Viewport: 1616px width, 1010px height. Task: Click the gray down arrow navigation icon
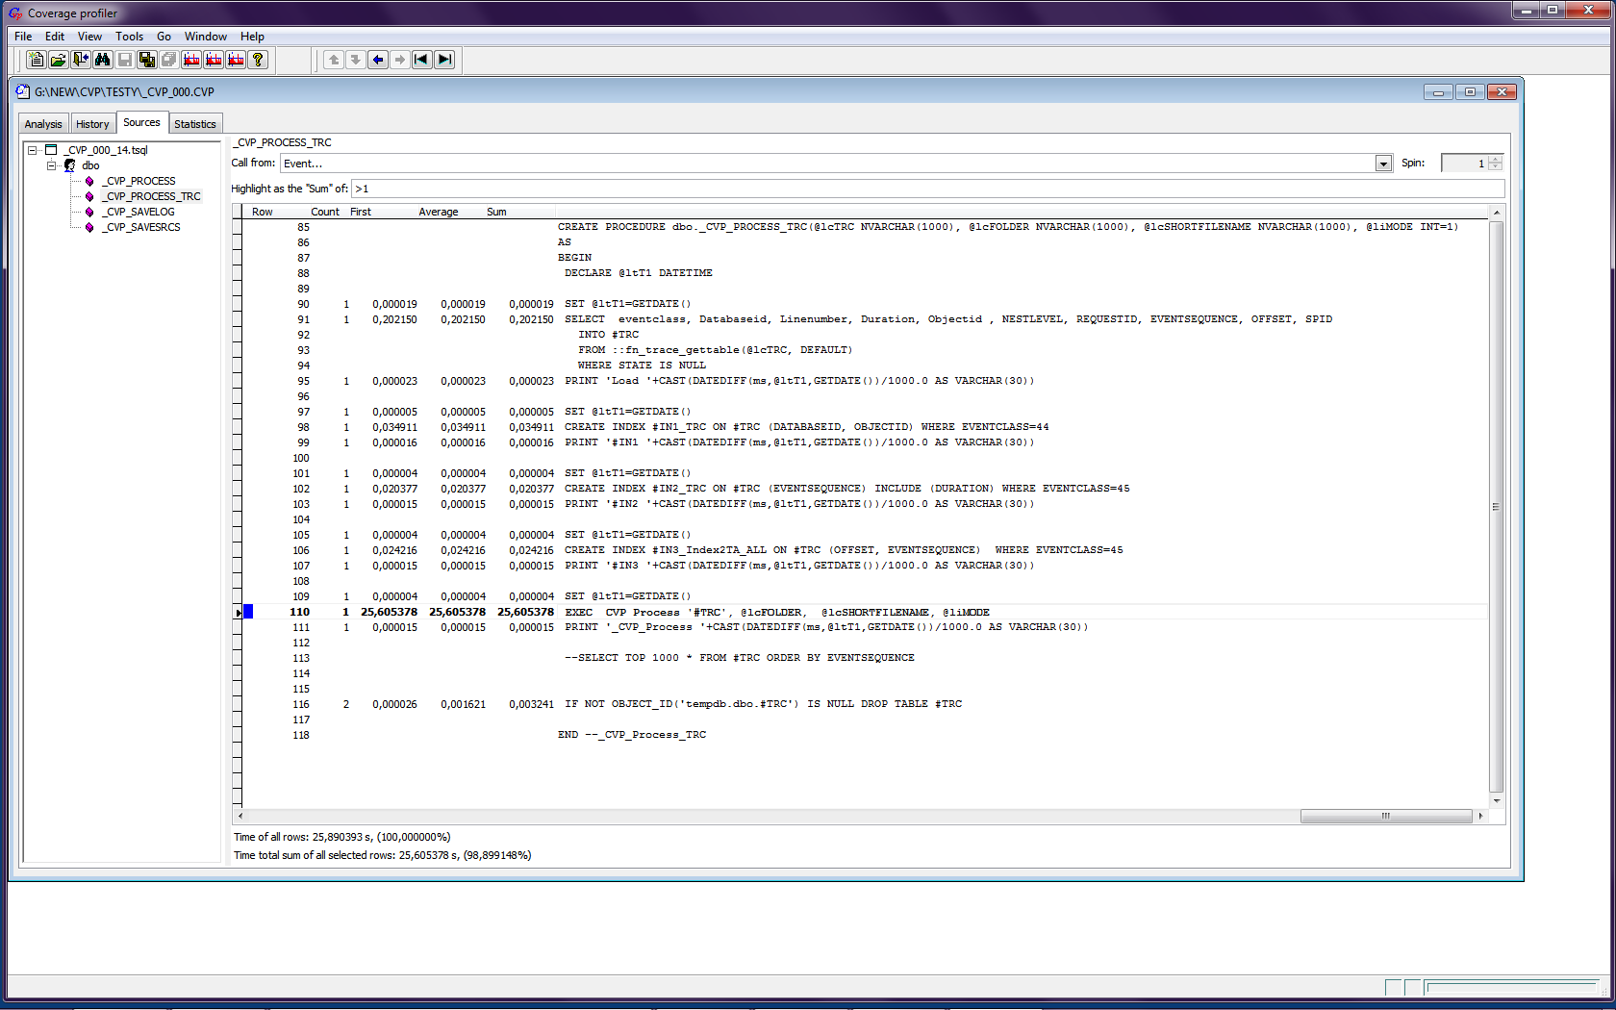(x=356, y=60)
